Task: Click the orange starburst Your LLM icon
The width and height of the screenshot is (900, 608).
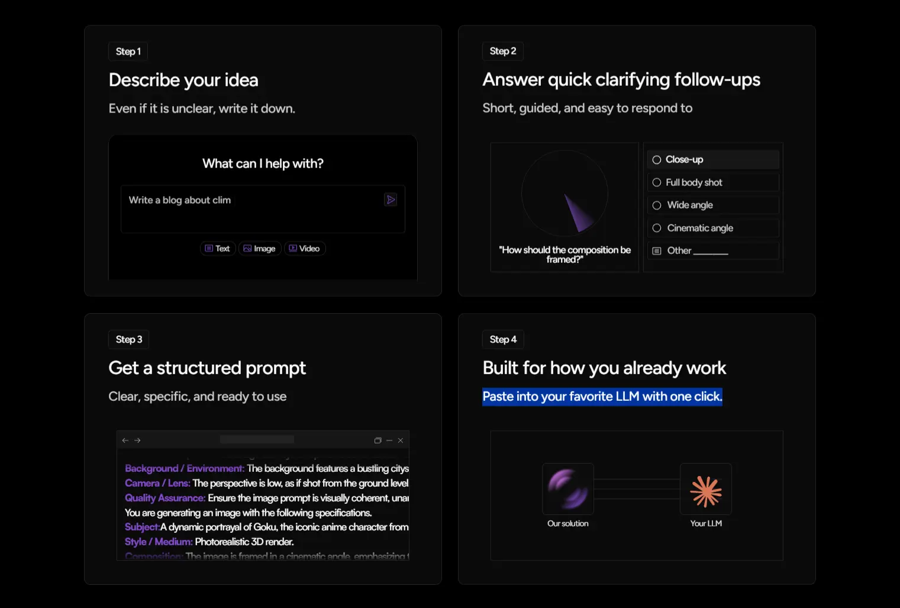Action: tap(706, 490)
